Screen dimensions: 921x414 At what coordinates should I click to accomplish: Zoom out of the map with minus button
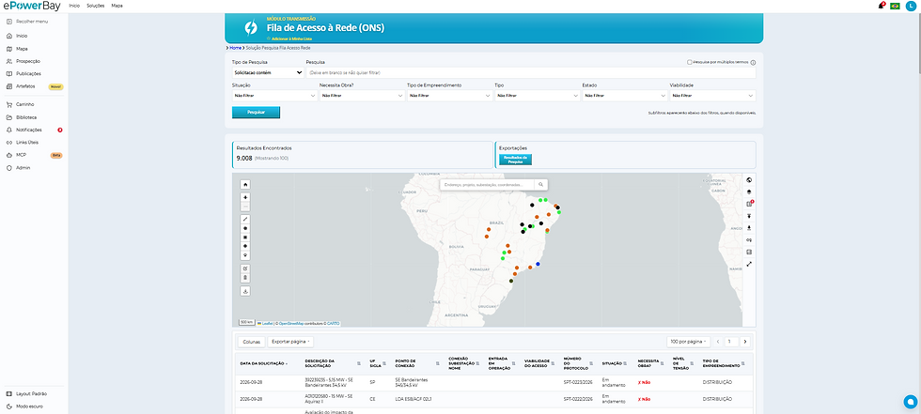tap(245, 207)
